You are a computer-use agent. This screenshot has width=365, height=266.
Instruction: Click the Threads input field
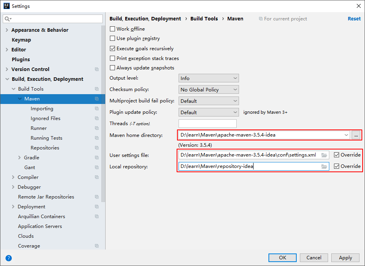(207, 124)
